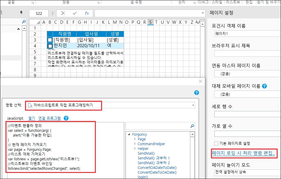Open the 글꼴 group dialog launcher icon
281x179 pixels.
(32, 2)
